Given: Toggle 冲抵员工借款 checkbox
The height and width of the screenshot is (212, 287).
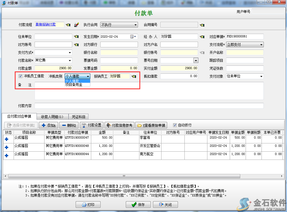Looking at the screenshot, I should (20, 76).
